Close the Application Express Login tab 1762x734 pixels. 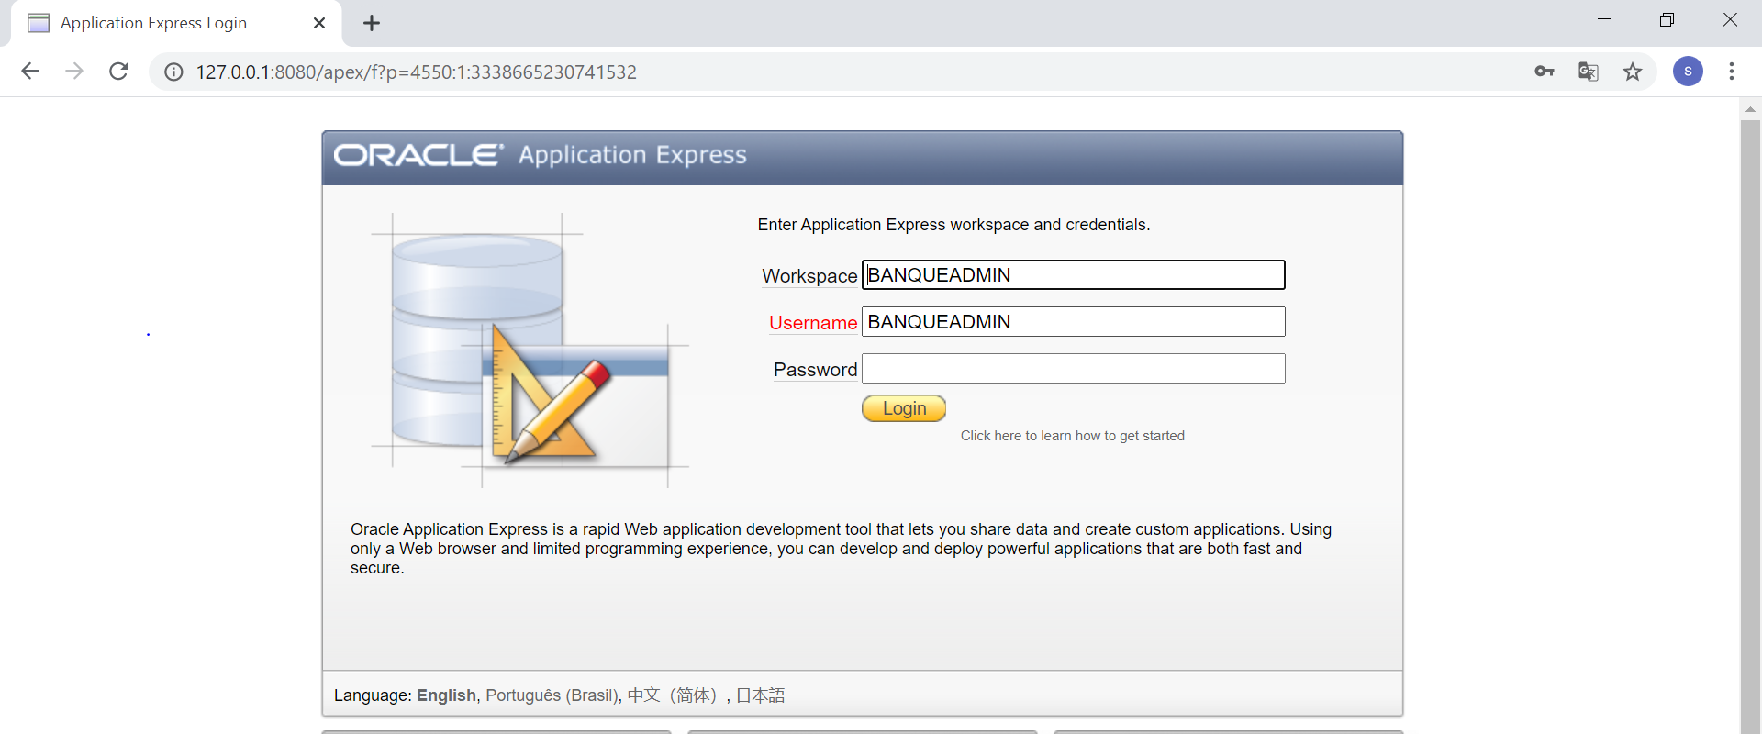tap(319, 23)
